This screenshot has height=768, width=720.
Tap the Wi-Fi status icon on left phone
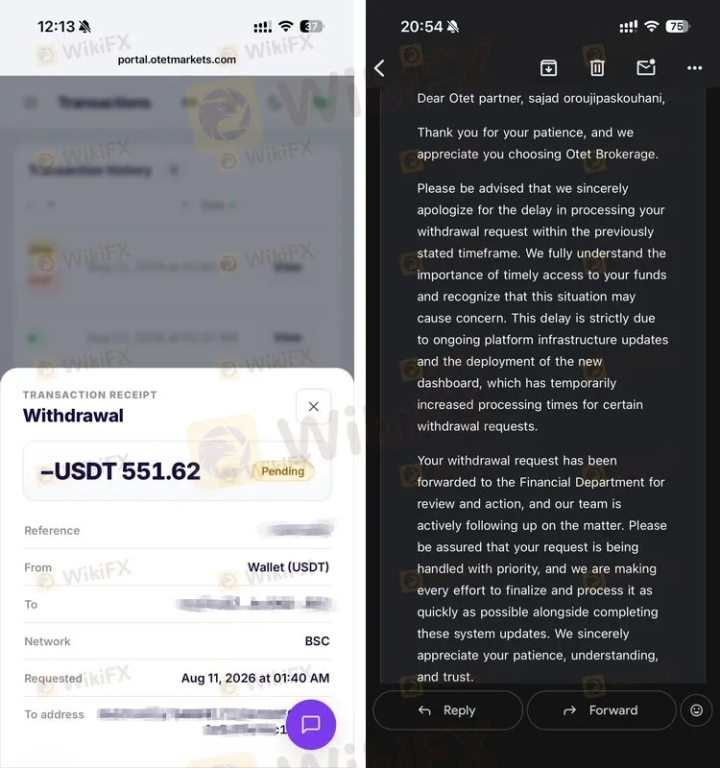pyautogui.click(x=285, y=27)
